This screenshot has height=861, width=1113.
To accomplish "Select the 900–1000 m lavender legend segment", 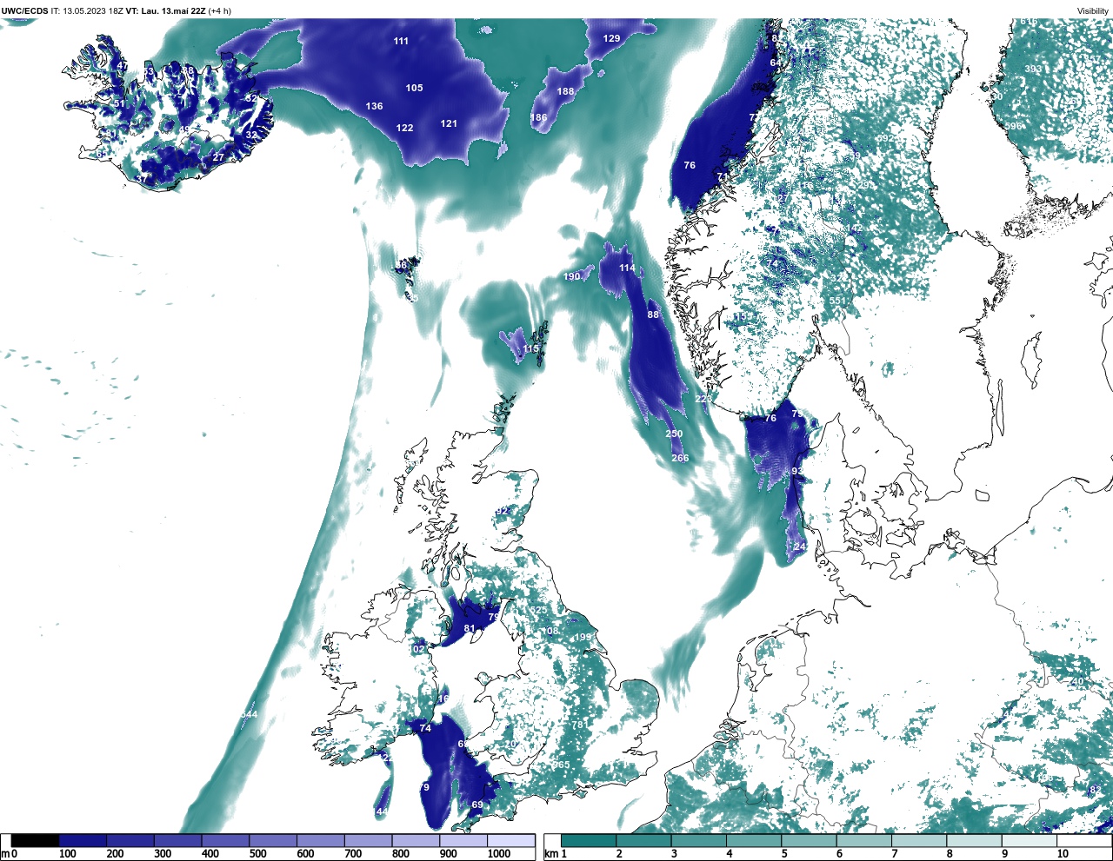I will 463,841.
